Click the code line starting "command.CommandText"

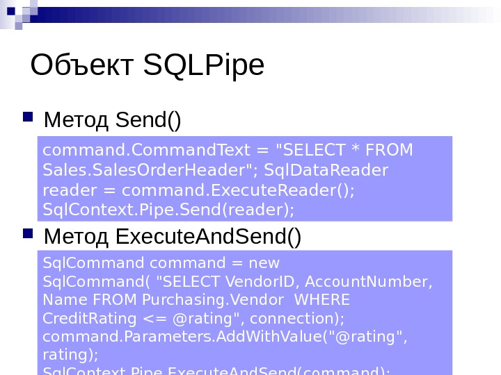[228, 151]
